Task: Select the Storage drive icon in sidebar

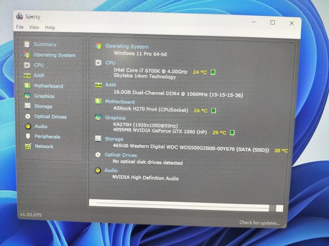Action: [x=28, y=106]
